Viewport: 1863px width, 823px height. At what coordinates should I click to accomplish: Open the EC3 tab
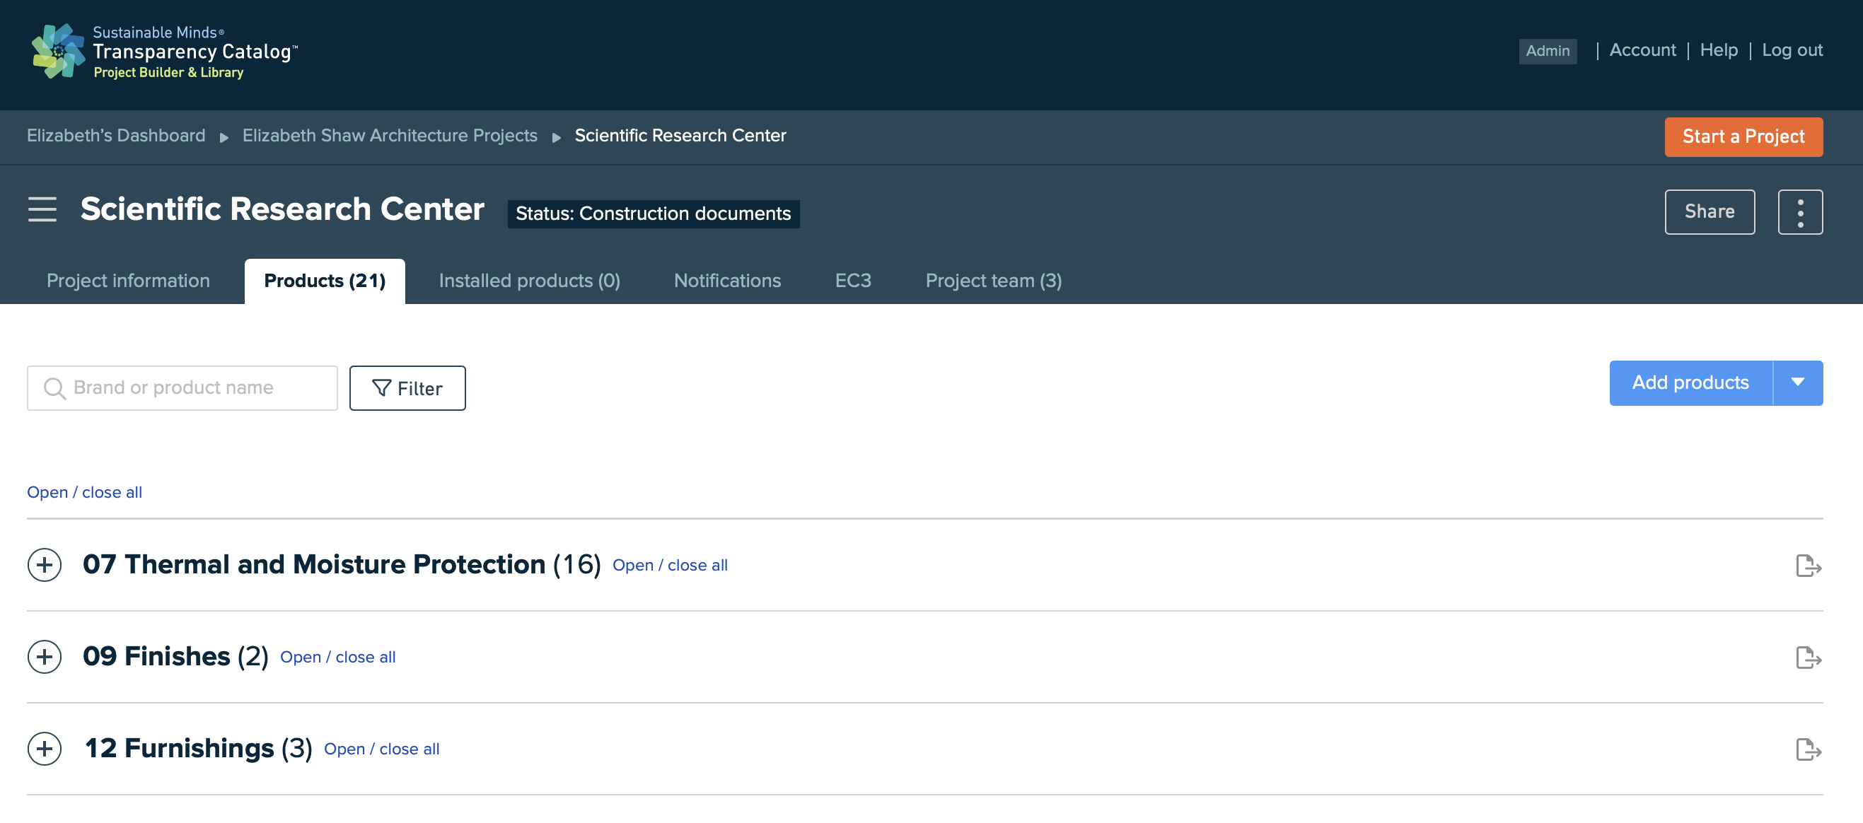[853, 281]
